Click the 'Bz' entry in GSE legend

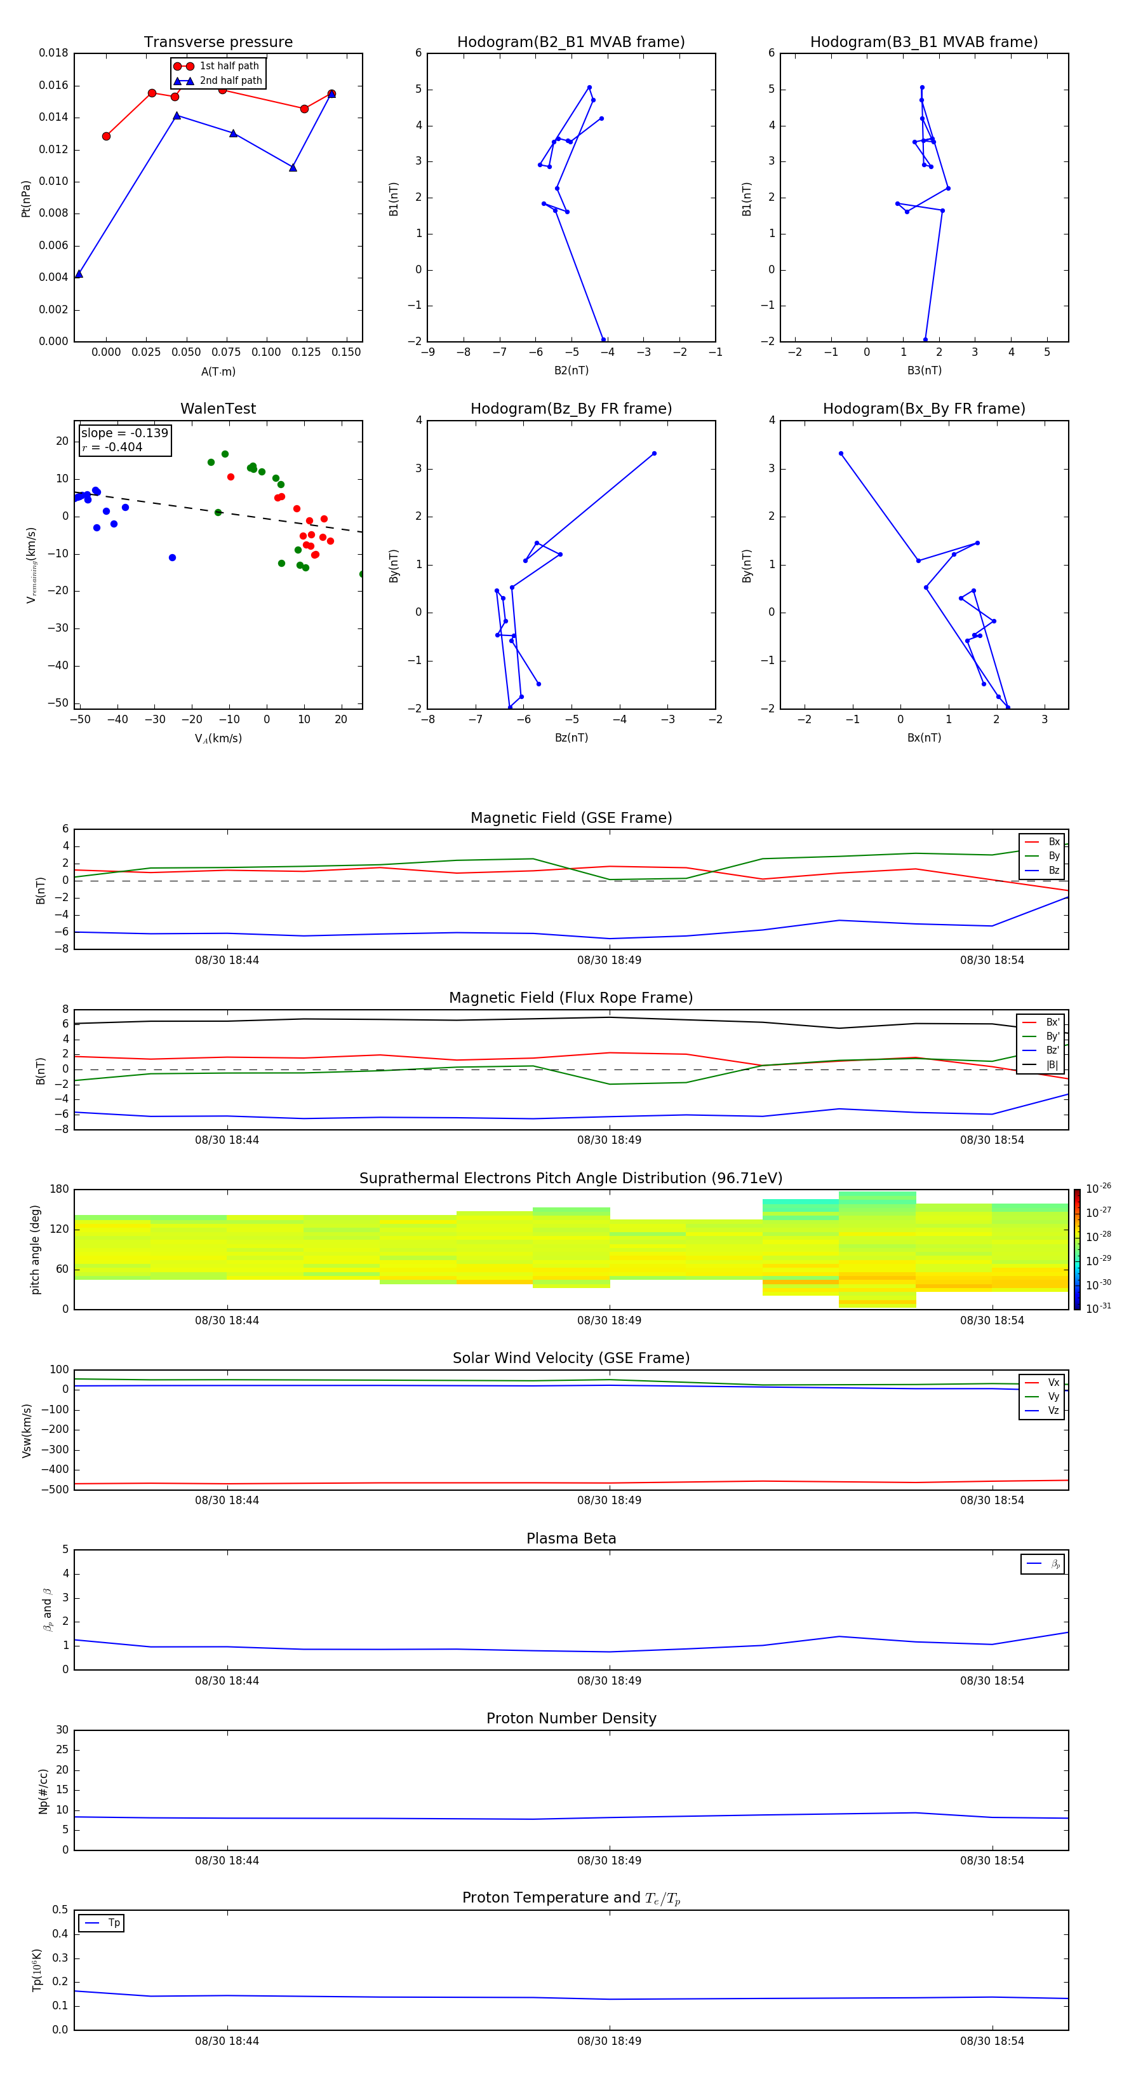pyautogui.click(x=1042, y=870)
